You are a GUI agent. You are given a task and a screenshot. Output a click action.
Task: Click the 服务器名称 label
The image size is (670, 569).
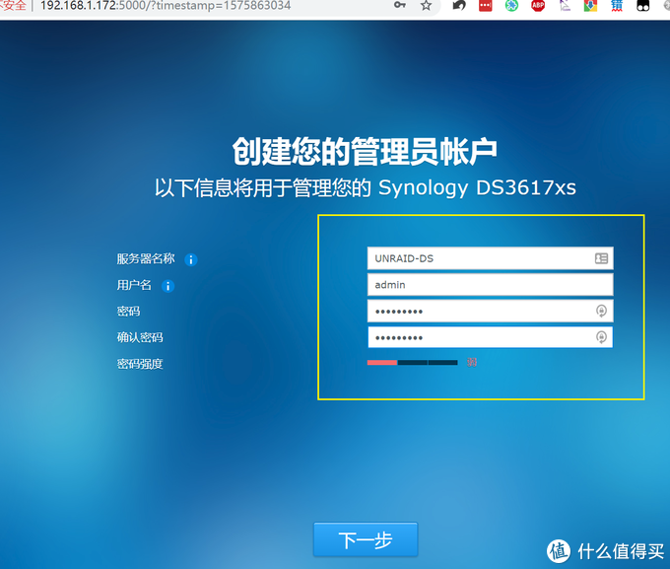pos(146,258)
